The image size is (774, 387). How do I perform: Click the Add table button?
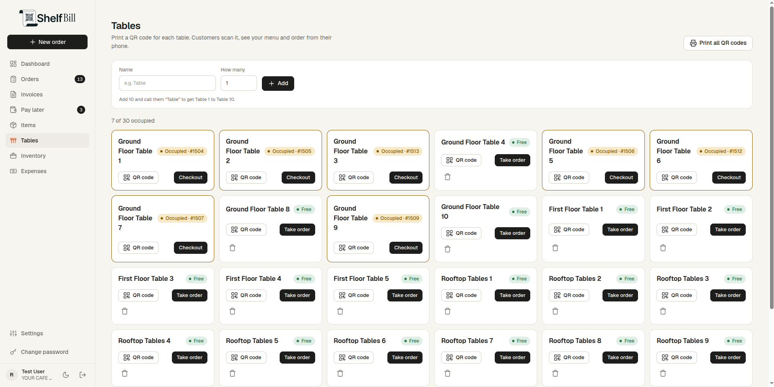(278, 84)
